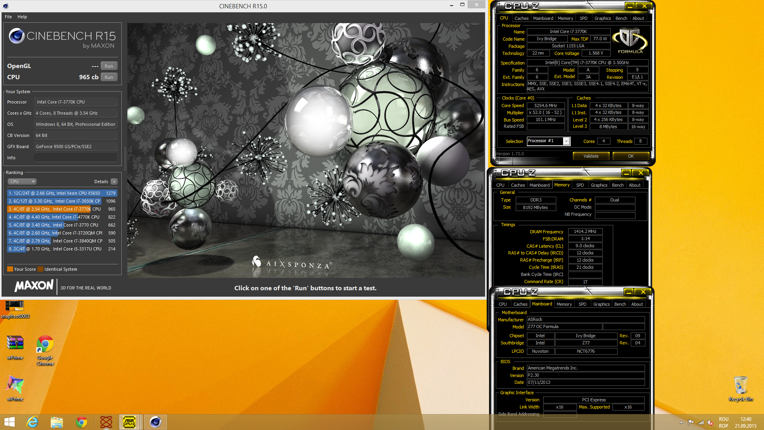Open Caches tab in bottom CPU-Z window
The width and height of the screenshot is (764, 430).
pyautogui.click(x=520, y=304)
